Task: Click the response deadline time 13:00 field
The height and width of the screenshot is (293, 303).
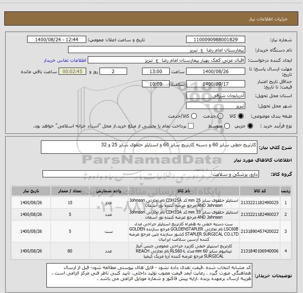Action: [156, 71]
